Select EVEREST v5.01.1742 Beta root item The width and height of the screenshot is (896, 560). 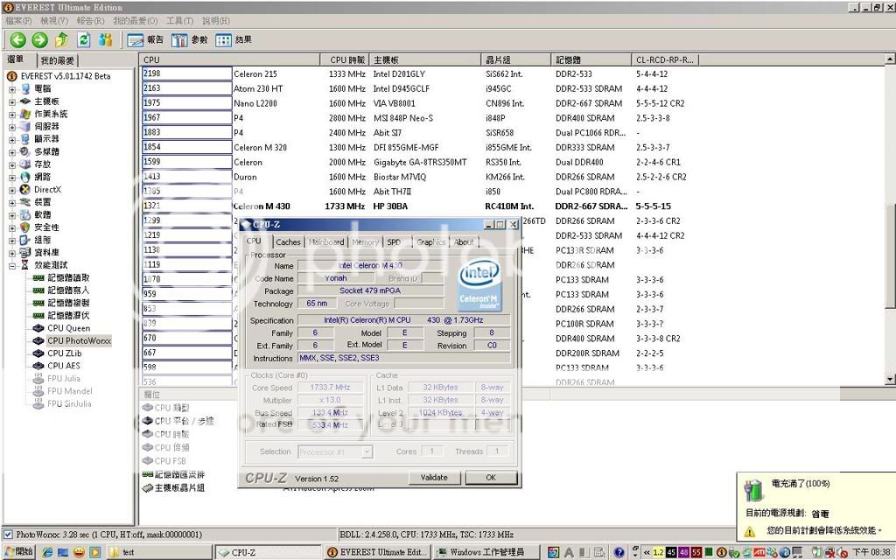click(65, 76)
